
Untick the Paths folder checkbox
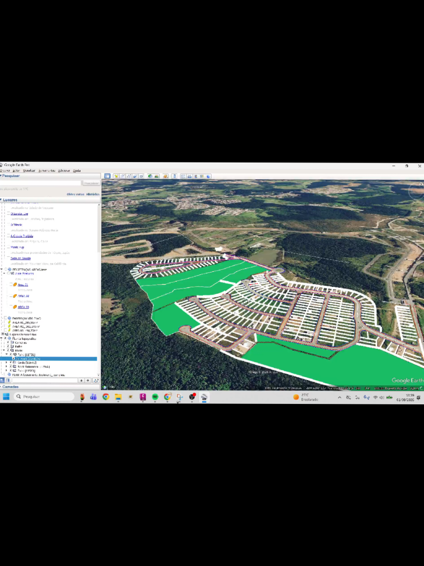8,346
